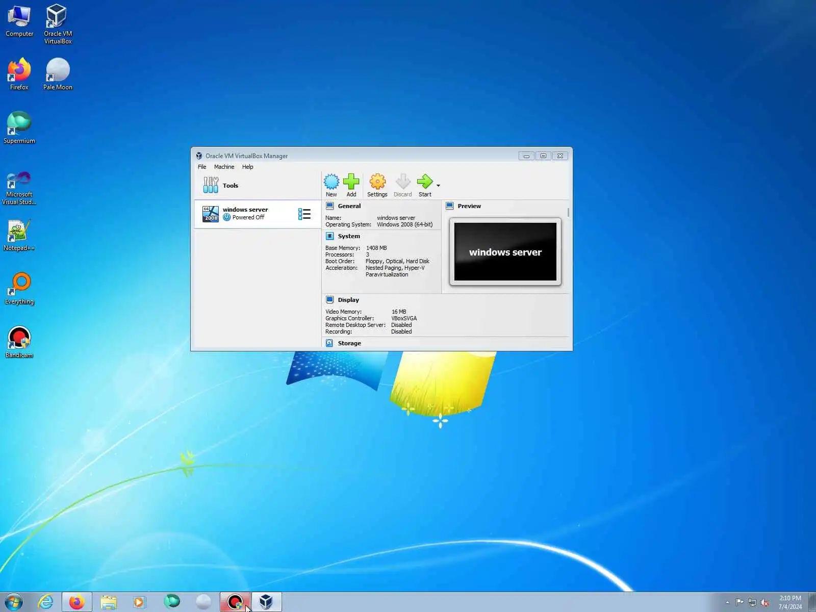Click the New machine toolbar icon
816x612 pixels.
331,185
